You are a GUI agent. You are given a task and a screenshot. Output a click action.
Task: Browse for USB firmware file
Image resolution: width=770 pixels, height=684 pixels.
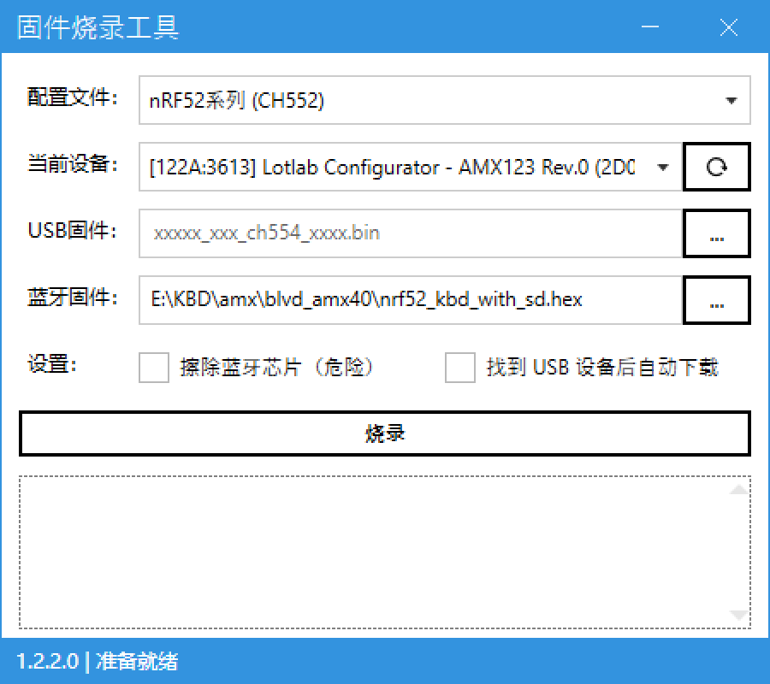716,233
